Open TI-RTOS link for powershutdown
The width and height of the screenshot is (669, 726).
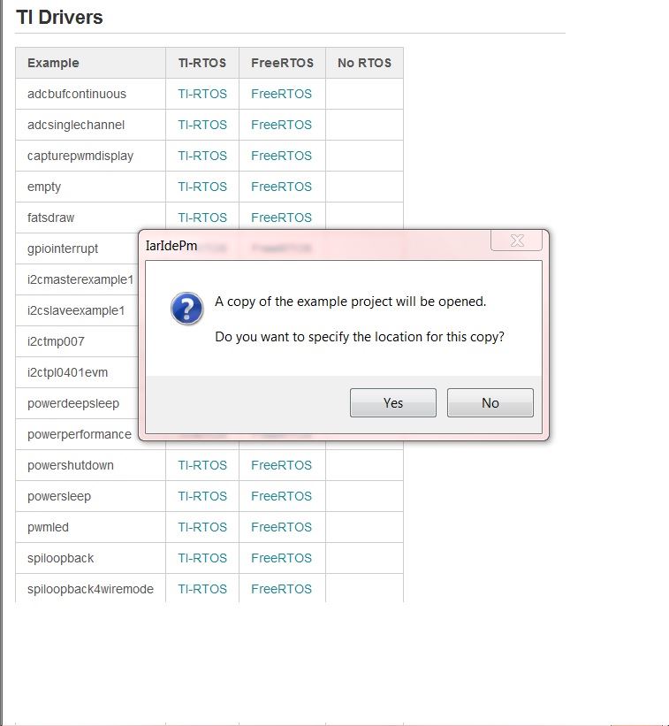202,465
